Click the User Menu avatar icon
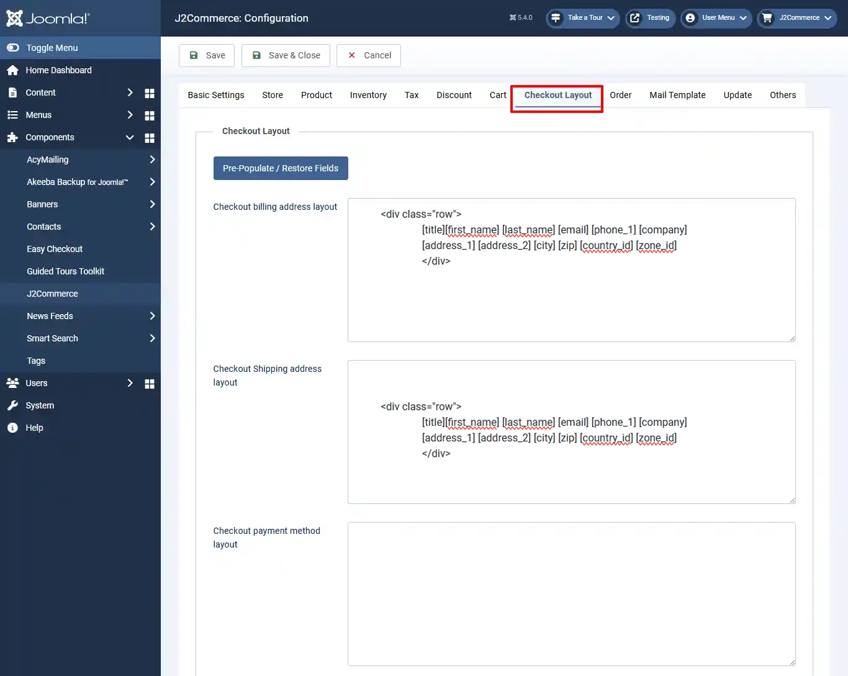The width and height of the screenshot is (848, 676). click(690, 18)
